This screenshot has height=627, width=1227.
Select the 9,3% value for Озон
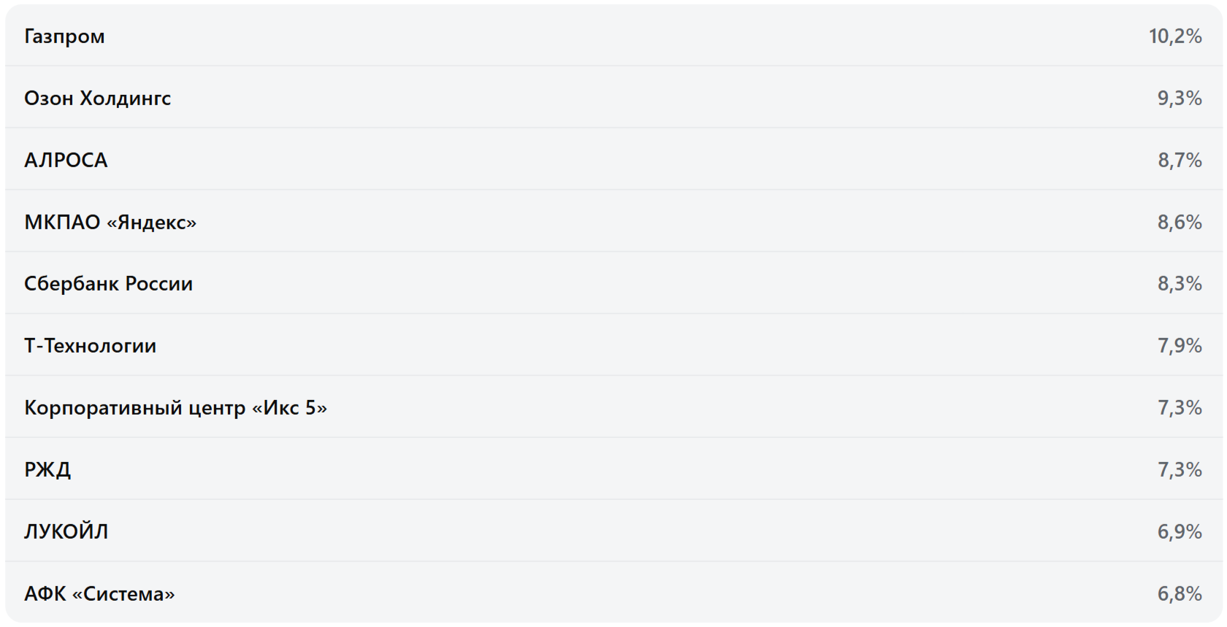coord(1179,99)
